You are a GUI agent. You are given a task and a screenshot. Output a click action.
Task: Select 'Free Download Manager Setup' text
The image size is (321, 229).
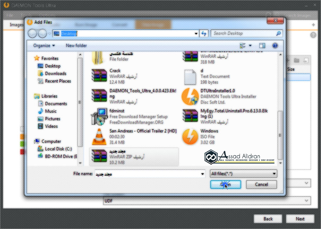tap(139, 117)
